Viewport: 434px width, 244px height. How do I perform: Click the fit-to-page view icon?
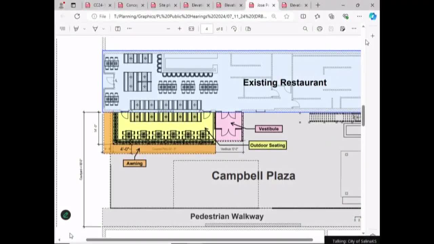(x=191, y=29)
